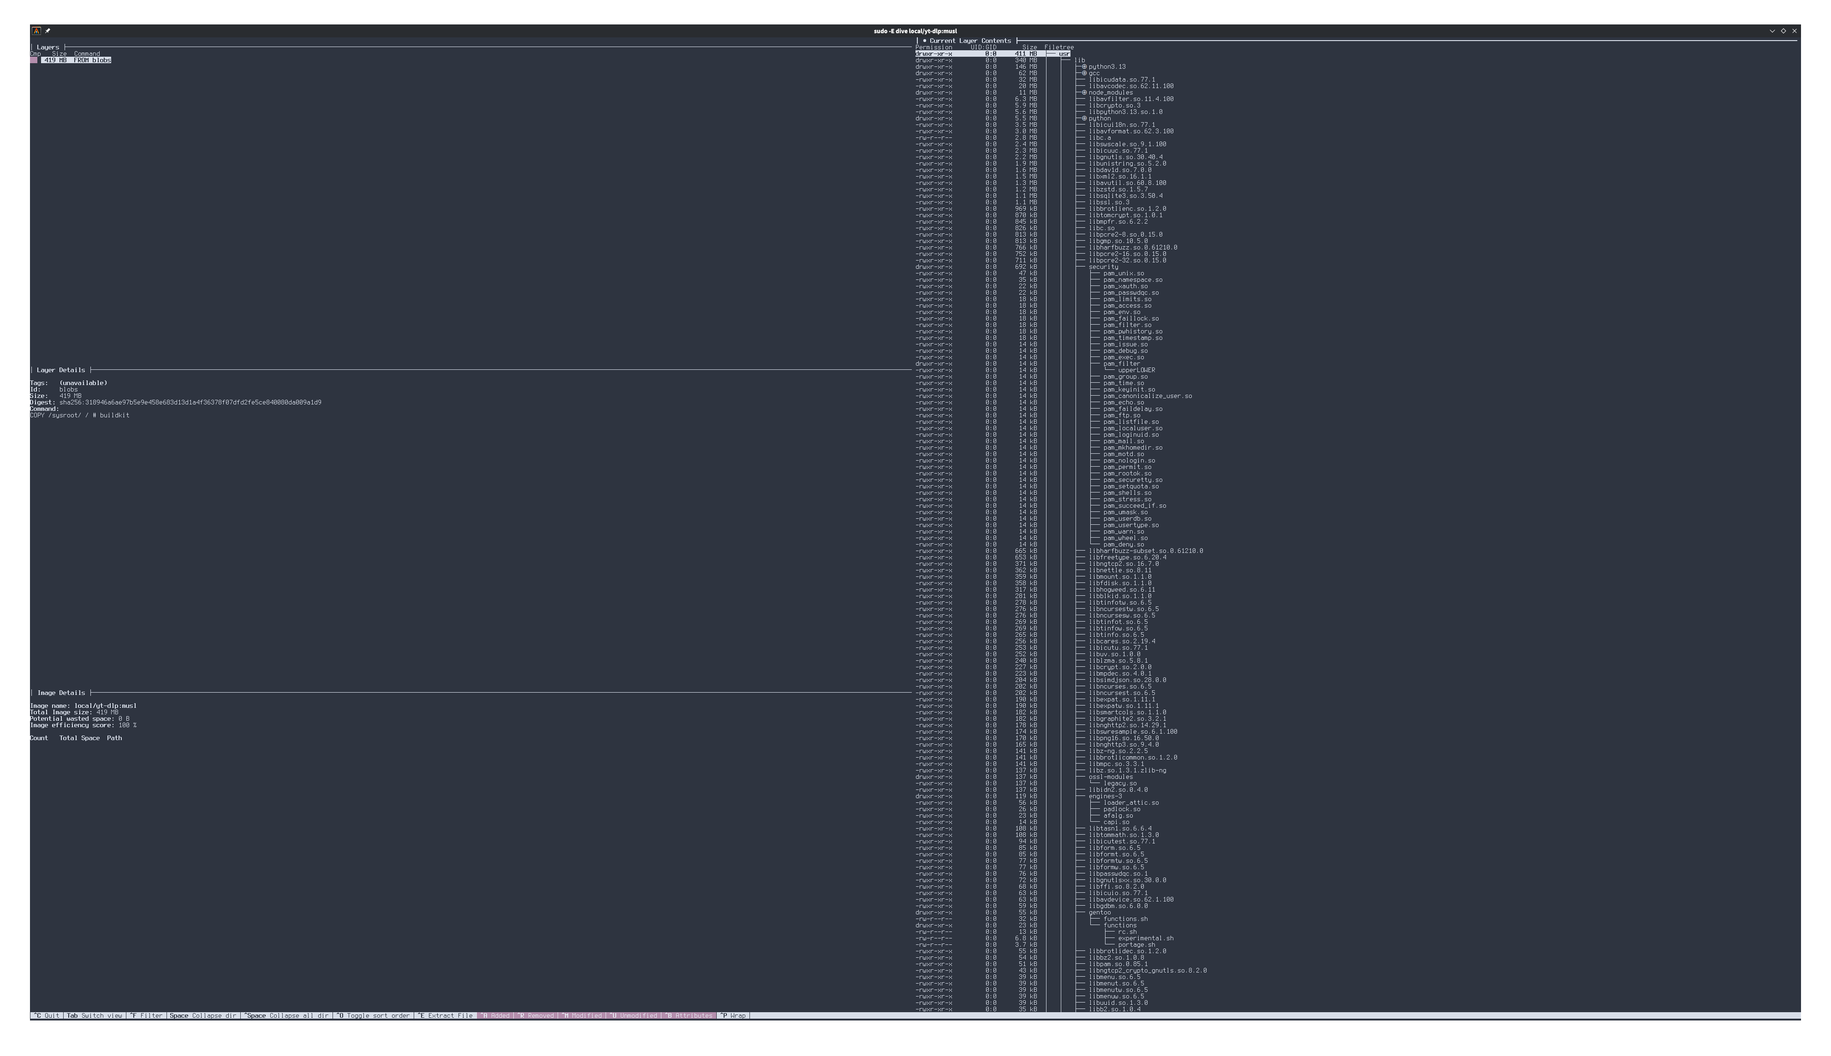
Task: Toggle the Modified files filter
Action: click(x=583, y=1015)
